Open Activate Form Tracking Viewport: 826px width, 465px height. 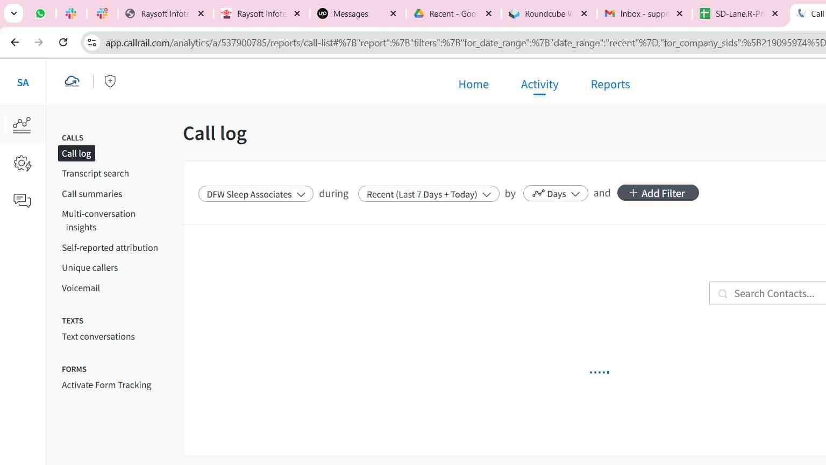pos(106,385)
